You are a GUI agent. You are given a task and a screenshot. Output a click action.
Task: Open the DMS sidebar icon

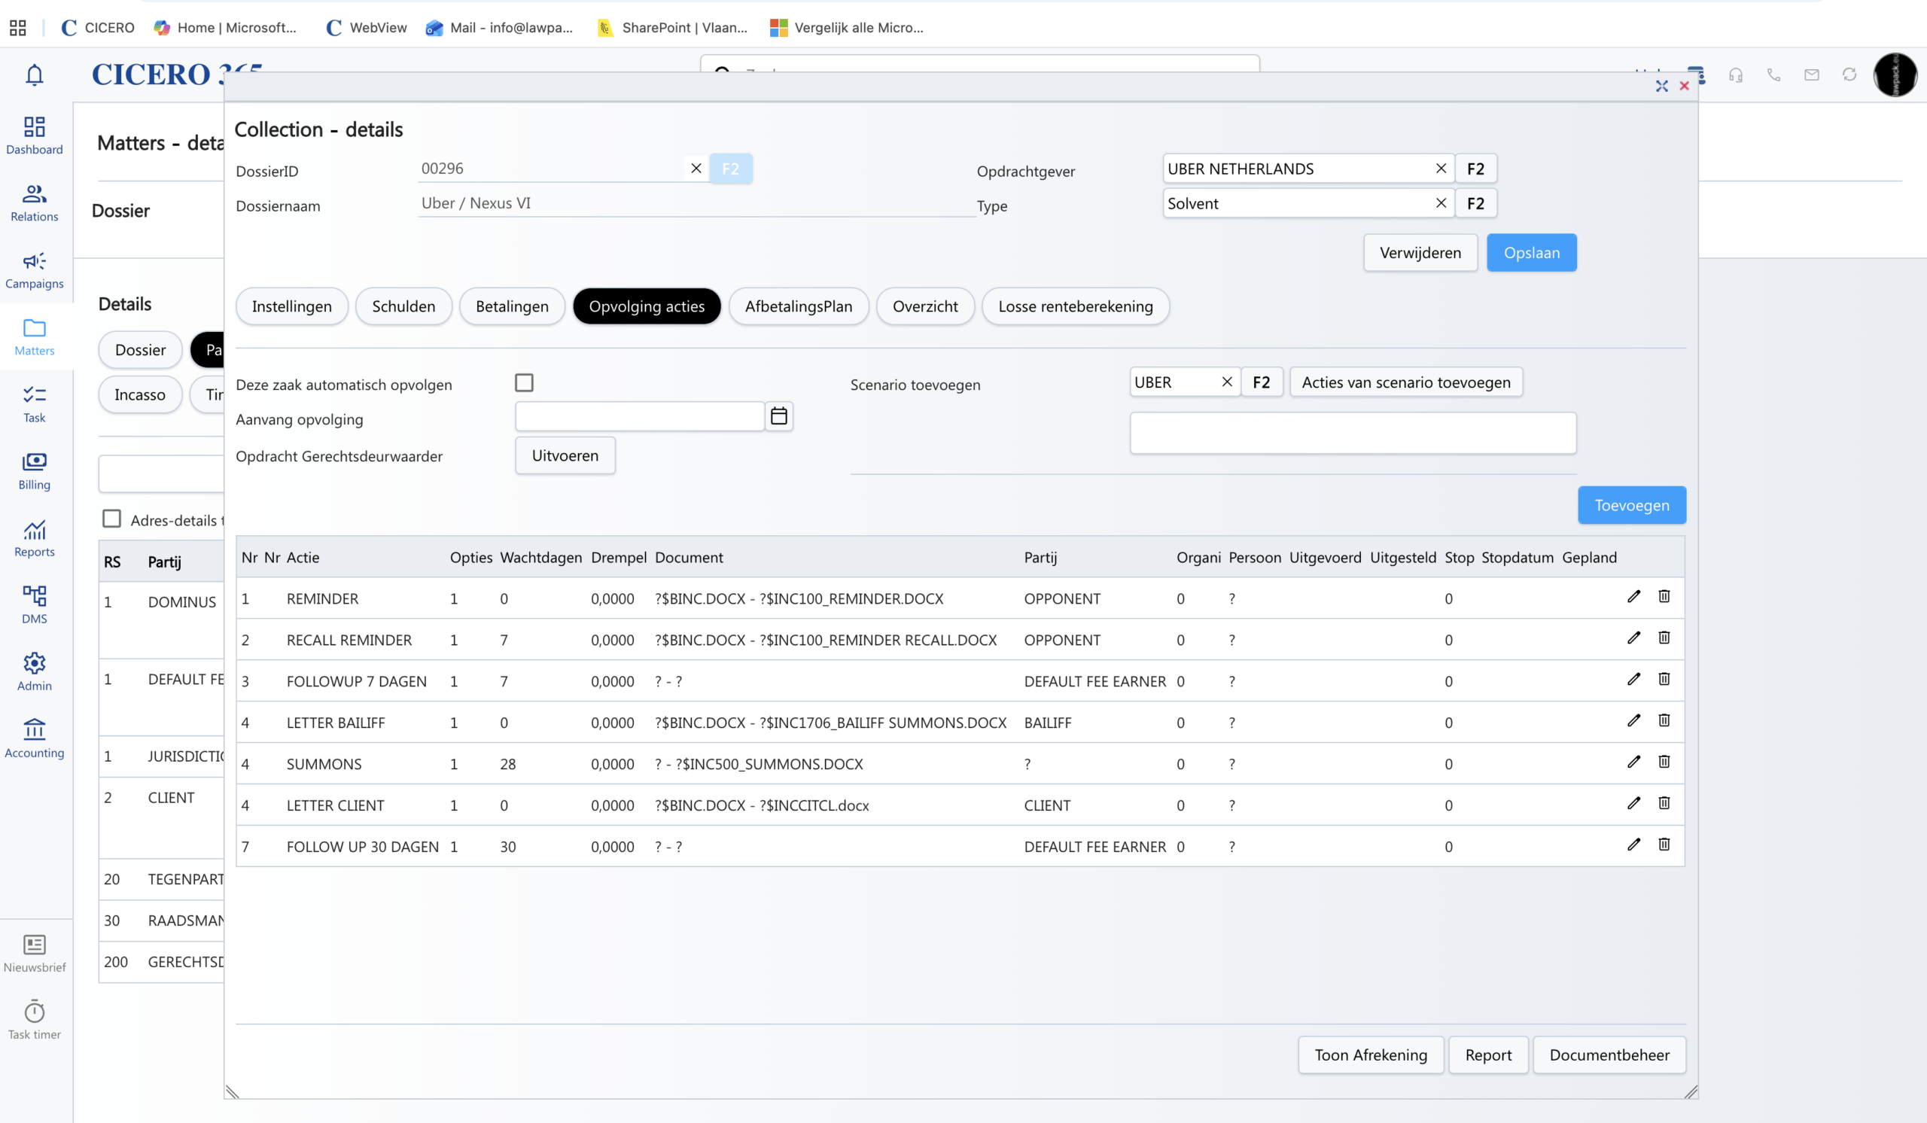pos(35,603)
